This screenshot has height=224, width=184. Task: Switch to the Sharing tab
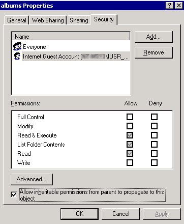pos(79,20)
